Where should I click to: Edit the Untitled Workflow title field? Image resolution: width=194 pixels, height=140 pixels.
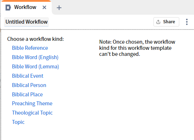point(27,22)
